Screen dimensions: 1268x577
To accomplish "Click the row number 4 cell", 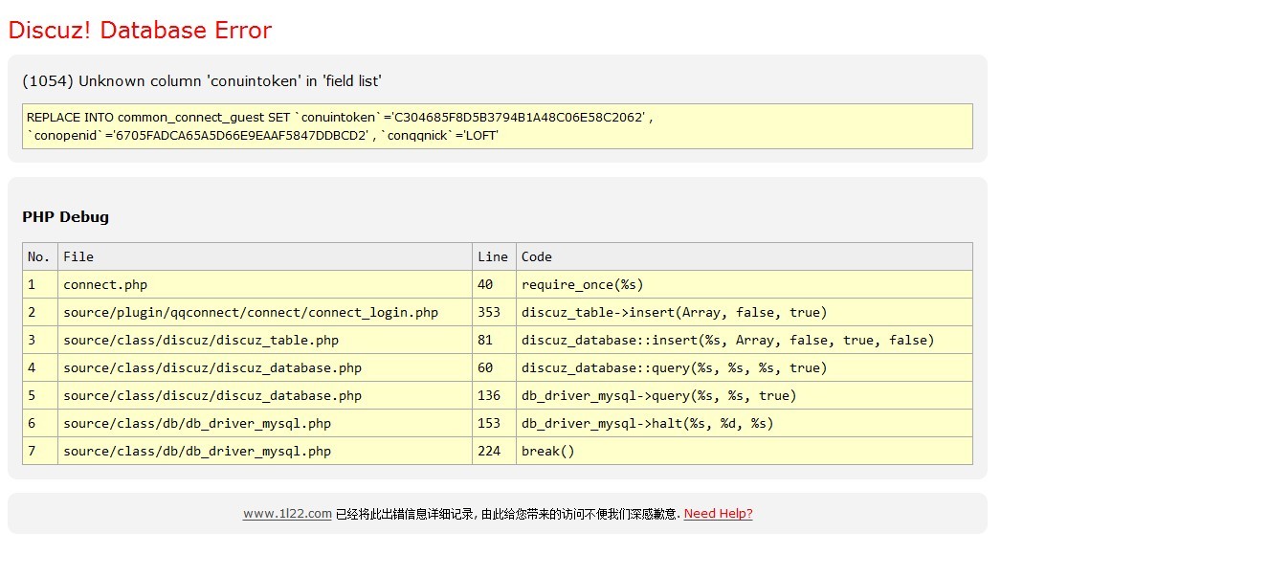I will [x=33, y=367].
